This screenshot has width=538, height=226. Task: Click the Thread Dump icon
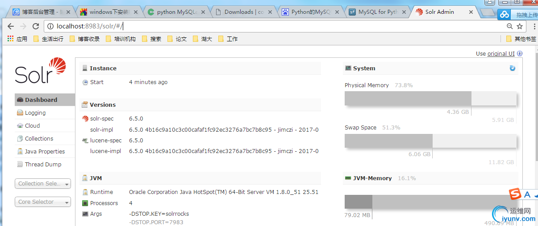(x=20, y=164)
